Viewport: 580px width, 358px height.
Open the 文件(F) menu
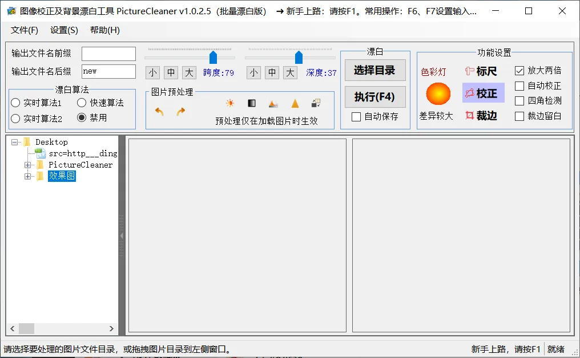25,30
